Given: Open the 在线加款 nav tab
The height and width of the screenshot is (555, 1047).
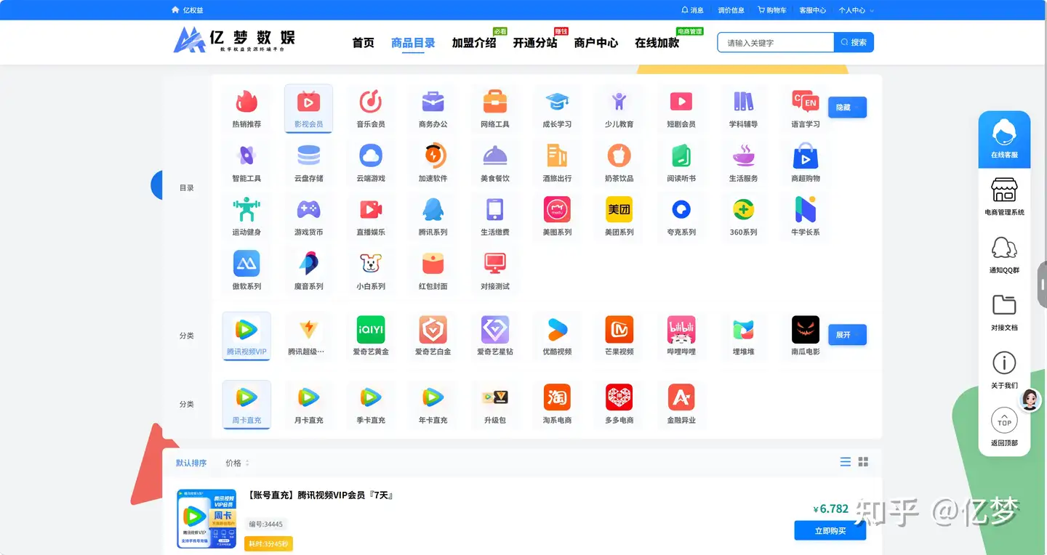Looking at the screenshot, I should pos(657,43).
